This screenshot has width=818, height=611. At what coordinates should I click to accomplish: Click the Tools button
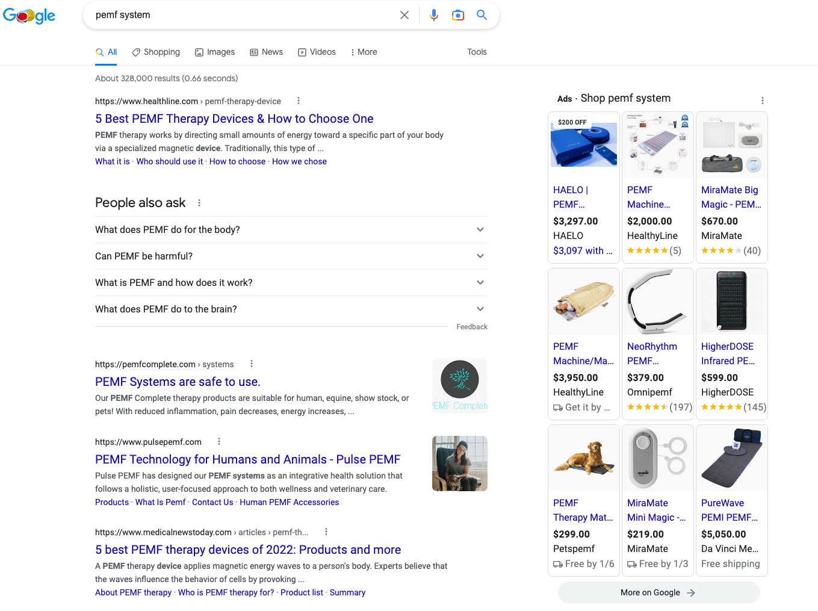477,52
